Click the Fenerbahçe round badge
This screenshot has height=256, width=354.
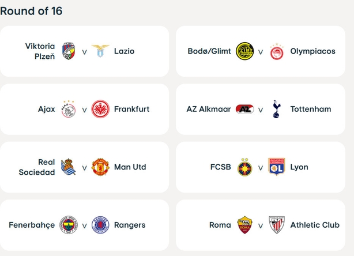(x=69, y=225)
